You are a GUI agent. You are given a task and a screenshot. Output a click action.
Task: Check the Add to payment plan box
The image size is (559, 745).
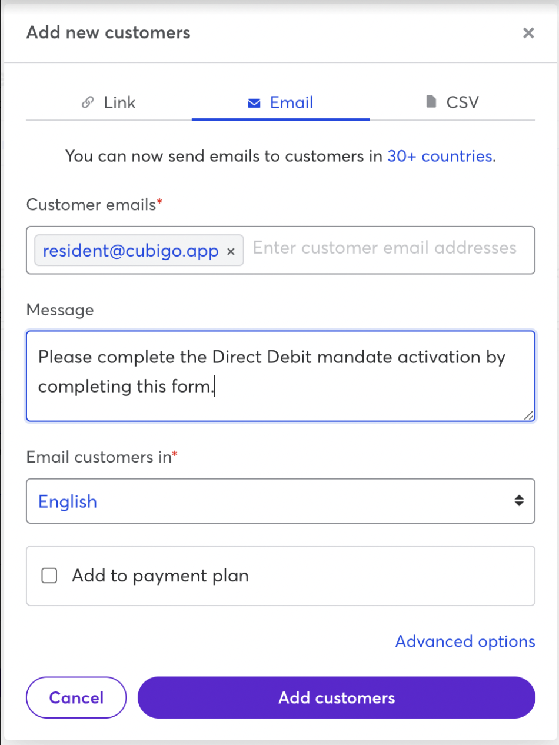tap(49, 576)
